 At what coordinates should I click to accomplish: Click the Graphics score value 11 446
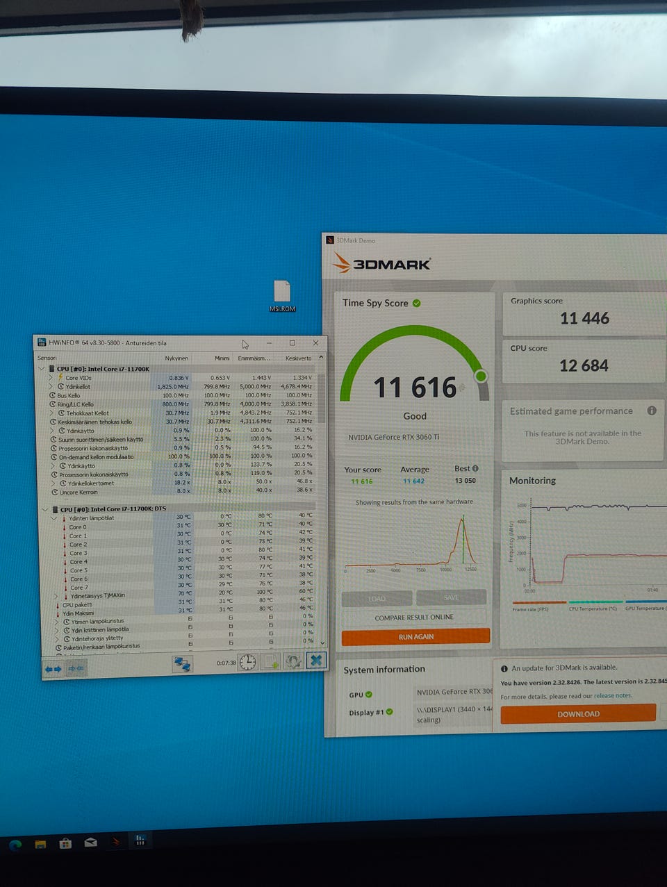pyautogui.click(x=584, y=318)
